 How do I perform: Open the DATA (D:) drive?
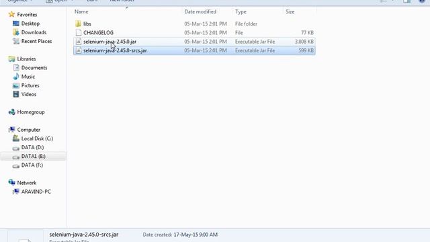tap(32, 147)
